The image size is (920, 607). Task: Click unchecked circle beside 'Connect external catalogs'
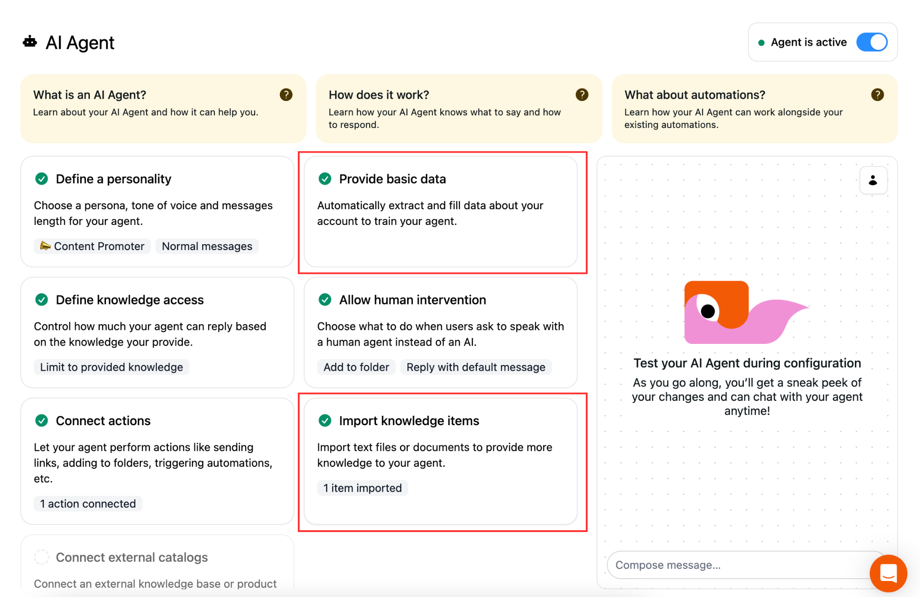(42, 557)
